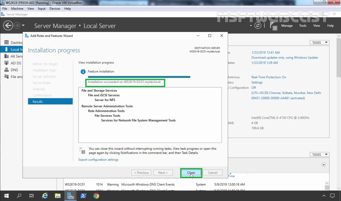Click Download updates only, using Windows Update
Viewport: 341px width, 201px height.
coord(284,58)
